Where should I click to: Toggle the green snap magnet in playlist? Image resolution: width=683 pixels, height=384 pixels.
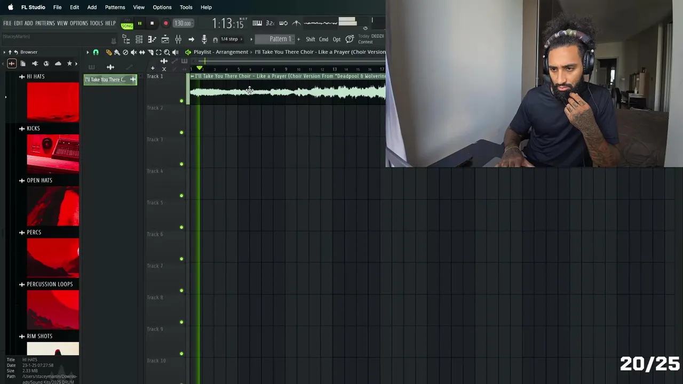pos(96,52)
